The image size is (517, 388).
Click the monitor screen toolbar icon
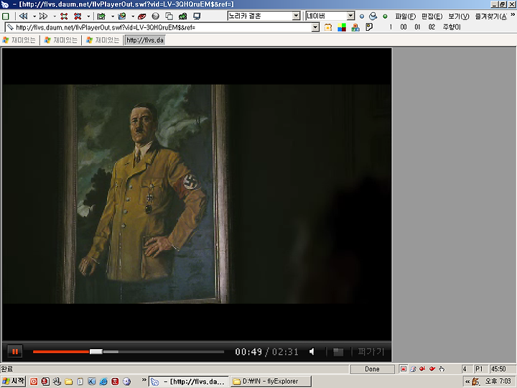point(197,16)
